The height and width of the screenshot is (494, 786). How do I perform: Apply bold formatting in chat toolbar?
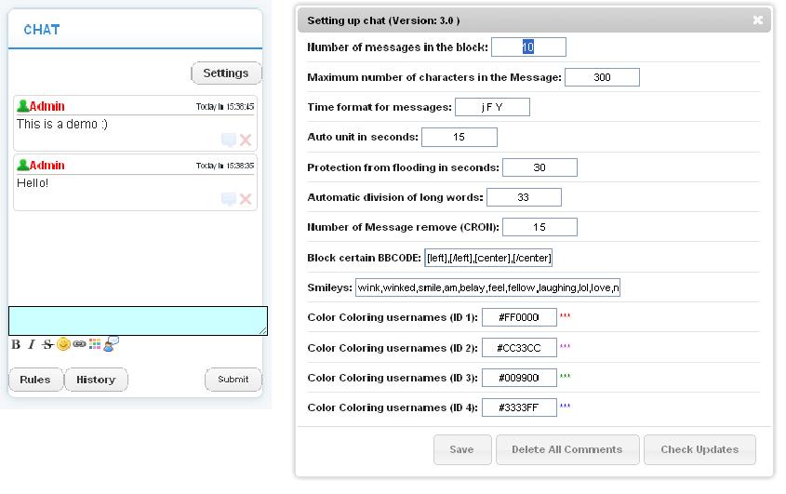pyautogui.click(x=16, y=344)
